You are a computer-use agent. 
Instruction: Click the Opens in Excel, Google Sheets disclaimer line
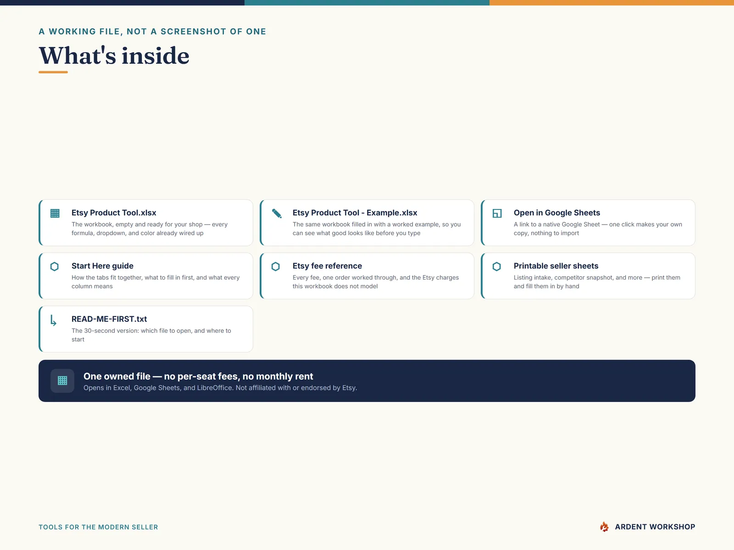pos(220,388)
